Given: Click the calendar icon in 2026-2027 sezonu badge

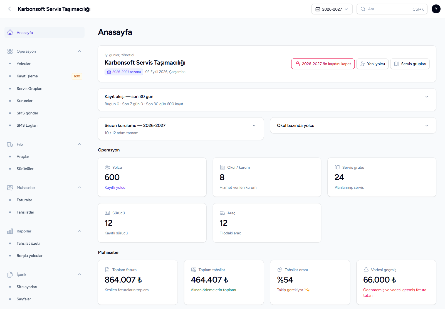Looking at the screenshot, I should click(109, 72).
